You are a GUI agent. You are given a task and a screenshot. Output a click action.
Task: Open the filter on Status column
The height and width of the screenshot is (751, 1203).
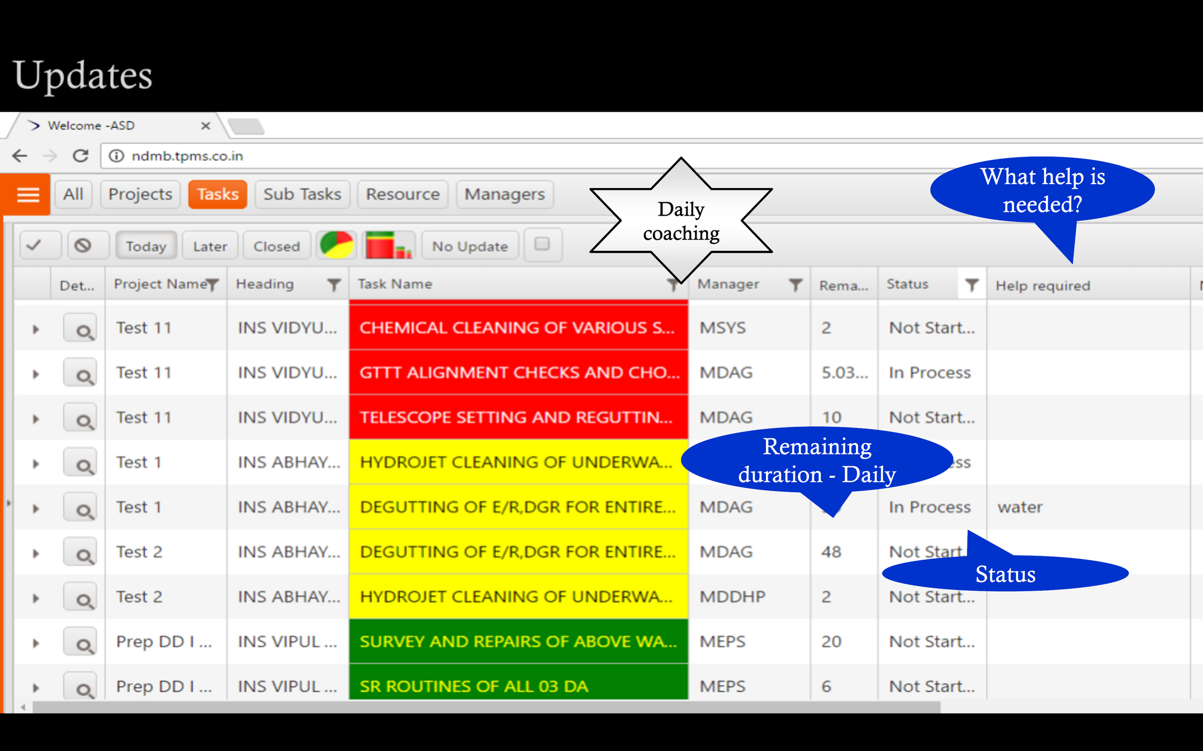(x=972, y=285)
